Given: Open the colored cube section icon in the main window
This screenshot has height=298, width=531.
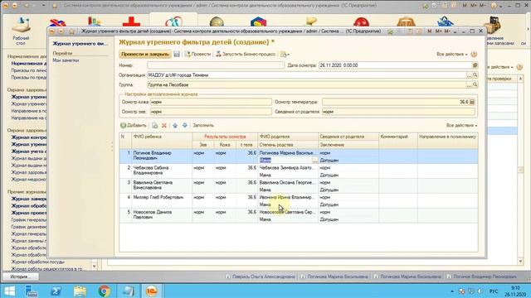Looking at the screenshot, I should point(258,22).
